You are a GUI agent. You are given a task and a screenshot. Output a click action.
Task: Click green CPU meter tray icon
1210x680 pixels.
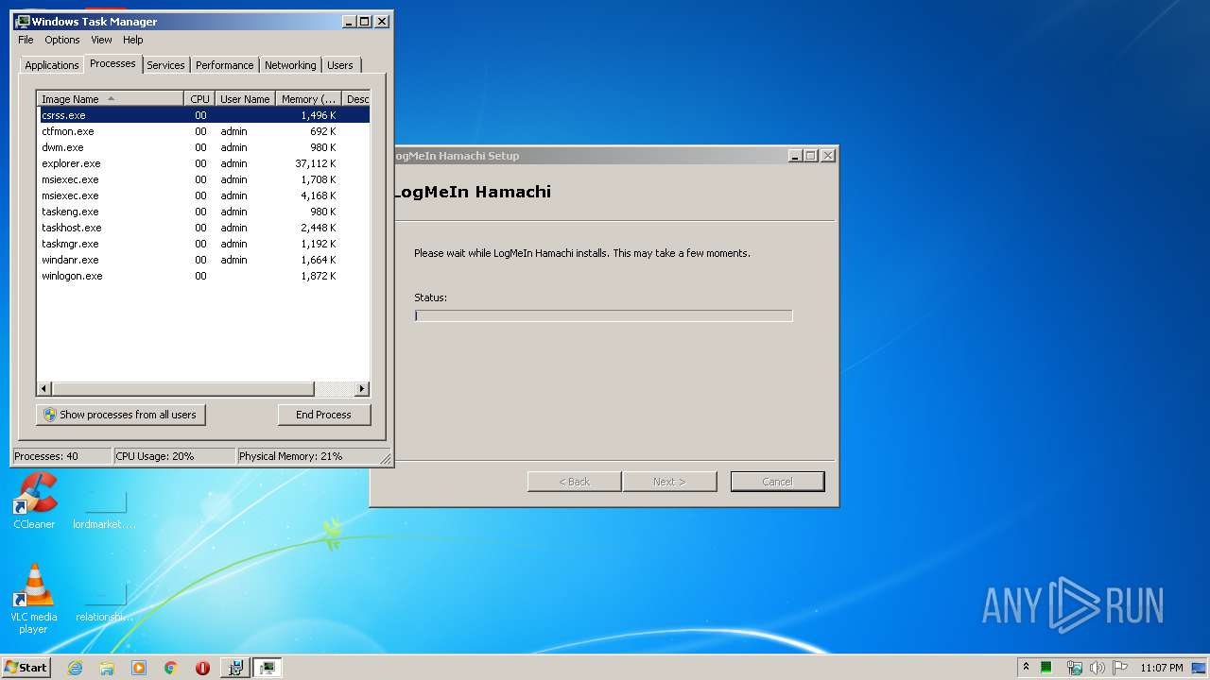pos(1046,668)
